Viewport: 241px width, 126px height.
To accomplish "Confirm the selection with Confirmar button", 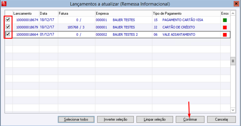I will (x=190, y=119).
